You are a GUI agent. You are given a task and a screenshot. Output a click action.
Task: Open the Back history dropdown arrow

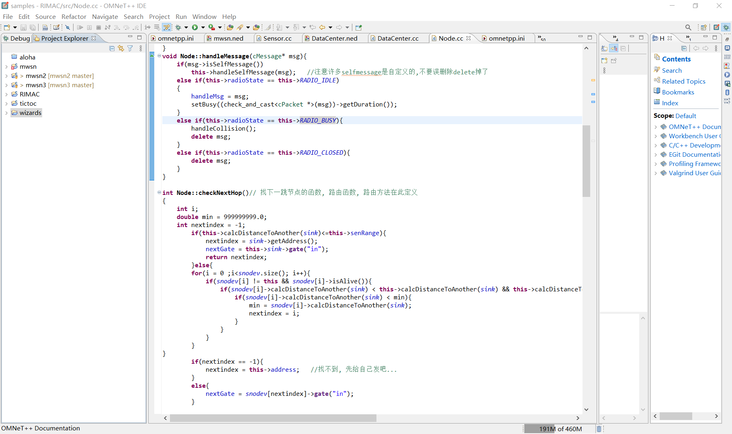tap(330, 27)
